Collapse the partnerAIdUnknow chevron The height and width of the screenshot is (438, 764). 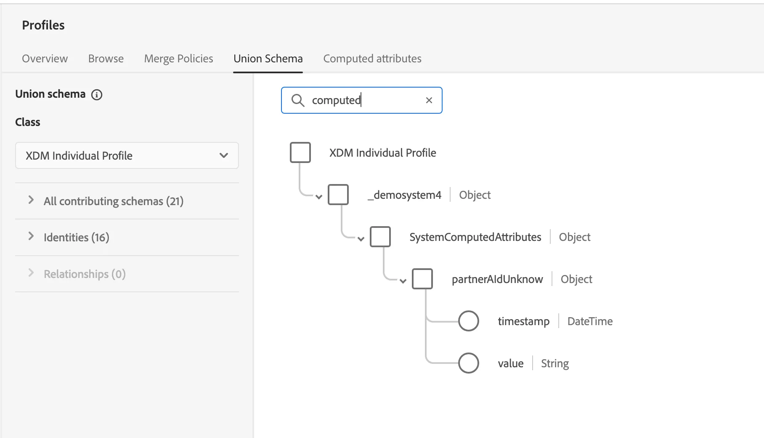(403, 281)
